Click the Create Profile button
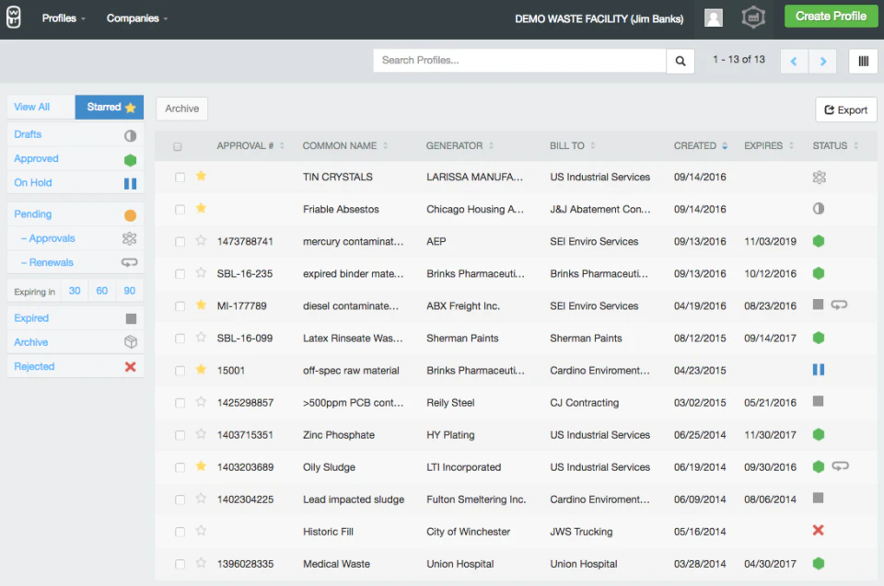 tap(830, 16)
